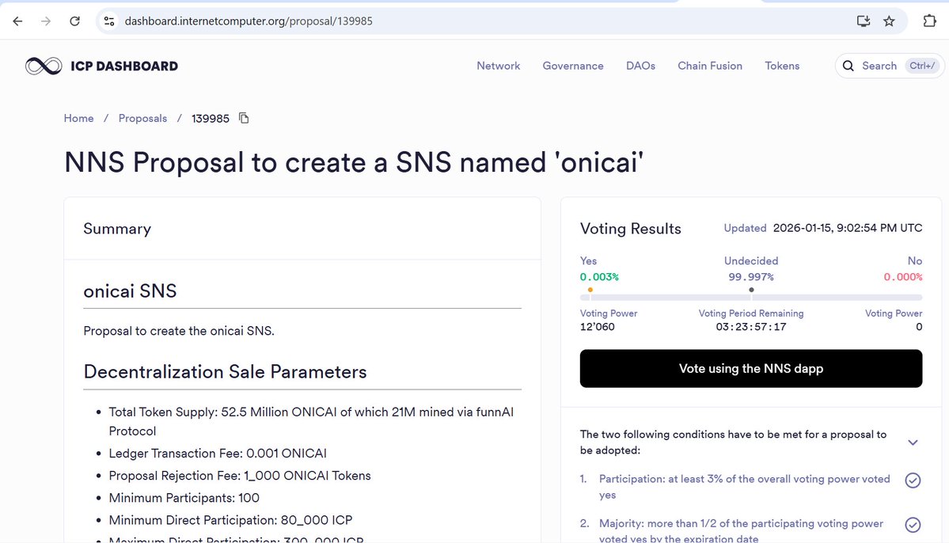Click Vote using the NNS dapp button

click(x=751, y=369)
